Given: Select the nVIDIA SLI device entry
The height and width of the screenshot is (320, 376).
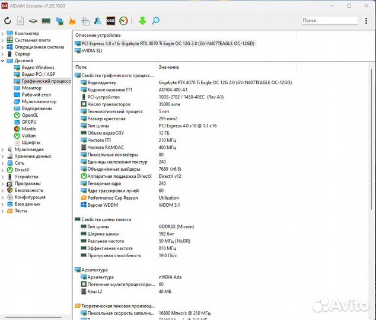Looking at the screenshot, I should tap(91, 50).
